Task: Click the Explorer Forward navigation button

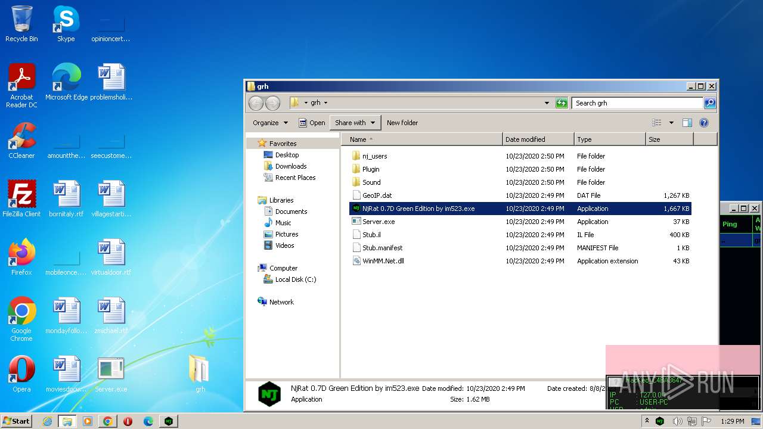Action: (x=272, y=103)
